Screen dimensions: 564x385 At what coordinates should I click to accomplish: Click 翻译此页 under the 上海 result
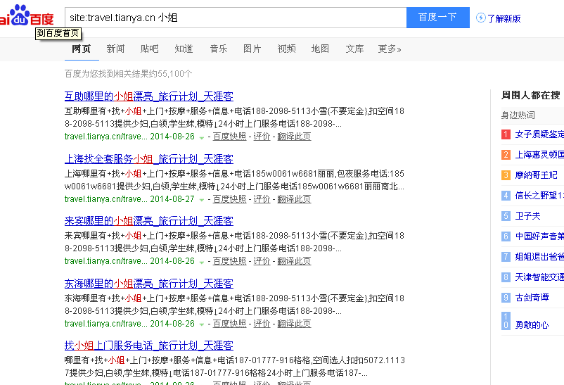coord(294,199)
